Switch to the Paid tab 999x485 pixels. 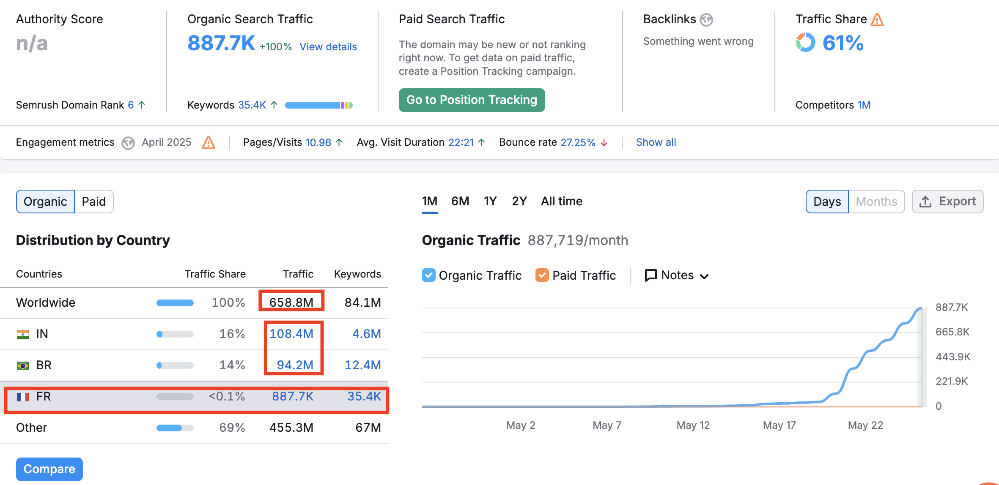[x=93, y=202]
